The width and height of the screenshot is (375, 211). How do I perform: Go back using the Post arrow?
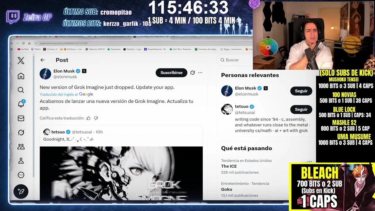[42, 60]
